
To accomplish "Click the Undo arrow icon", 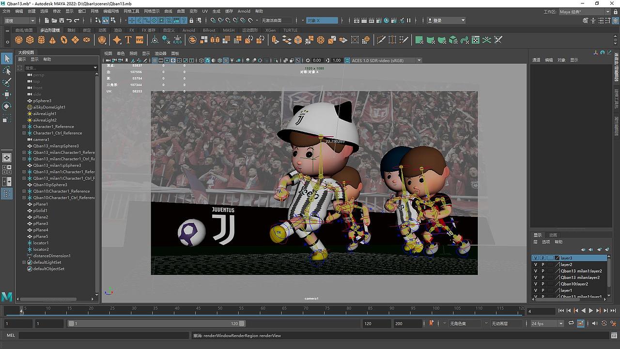I will 69,20.
